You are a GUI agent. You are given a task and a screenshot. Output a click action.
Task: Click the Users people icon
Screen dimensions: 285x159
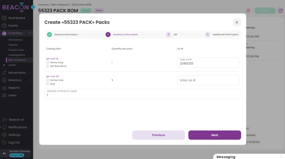(x=4, y=95)
